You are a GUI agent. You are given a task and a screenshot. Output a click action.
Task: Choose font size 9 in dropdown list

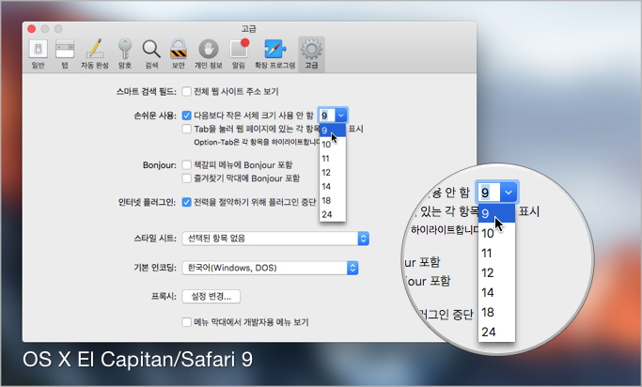333,131
